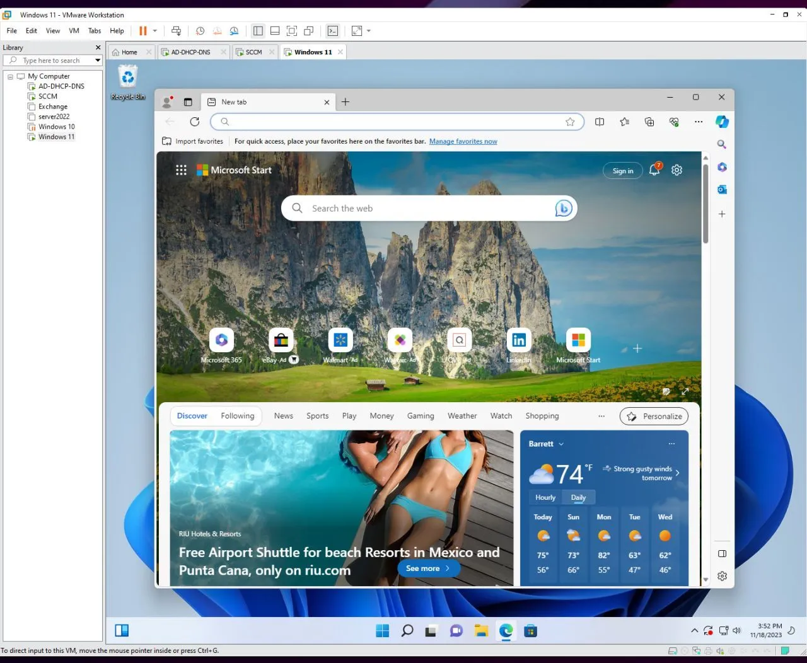Click in the Search the web field
This screenshot has height=663, width=807.
coord(429,209)
